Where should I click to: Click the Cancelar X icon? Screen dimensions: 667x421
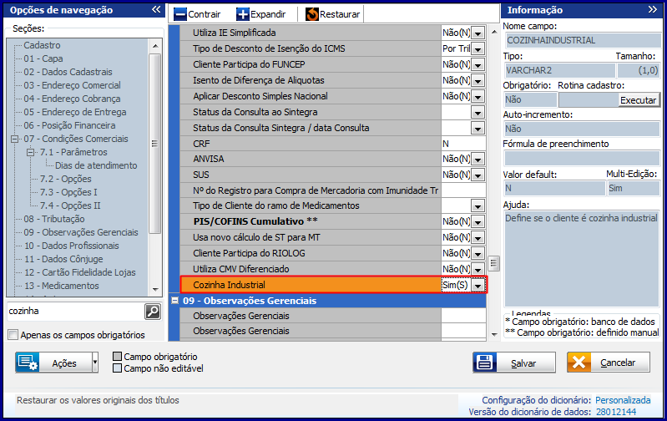point(579,363)
